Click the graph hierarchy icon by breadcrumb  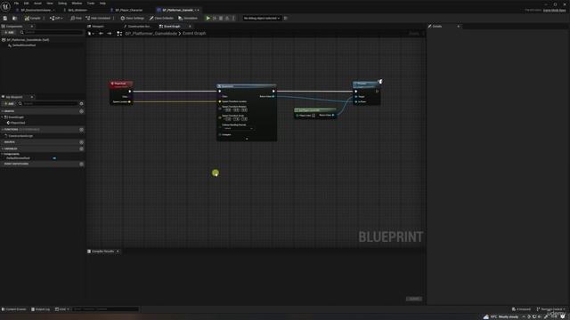click(119, 34)
